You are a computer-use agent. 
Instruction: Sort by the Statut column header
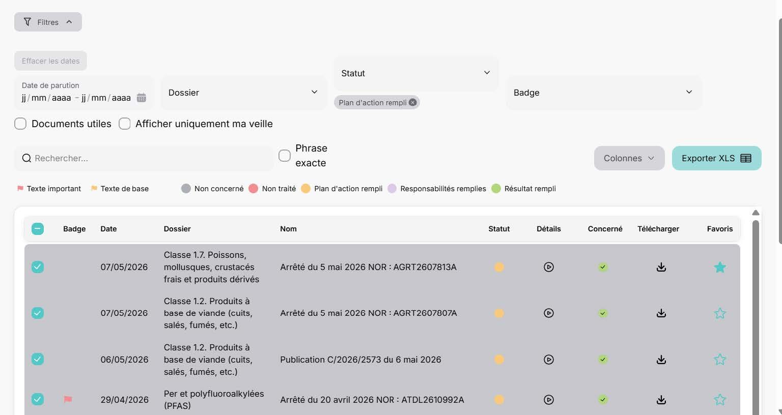(x=499, y=229)
